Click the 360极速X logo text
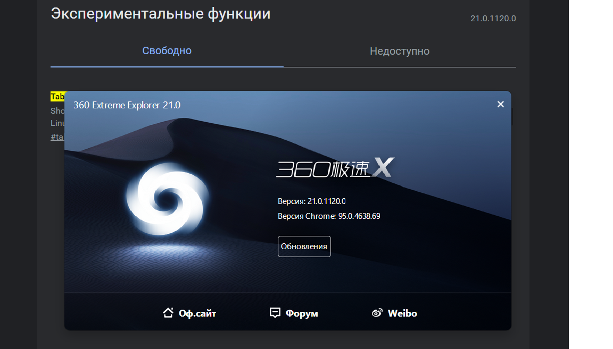The width and height of the screenshot is (613, 349). click(x=335, y=168)
